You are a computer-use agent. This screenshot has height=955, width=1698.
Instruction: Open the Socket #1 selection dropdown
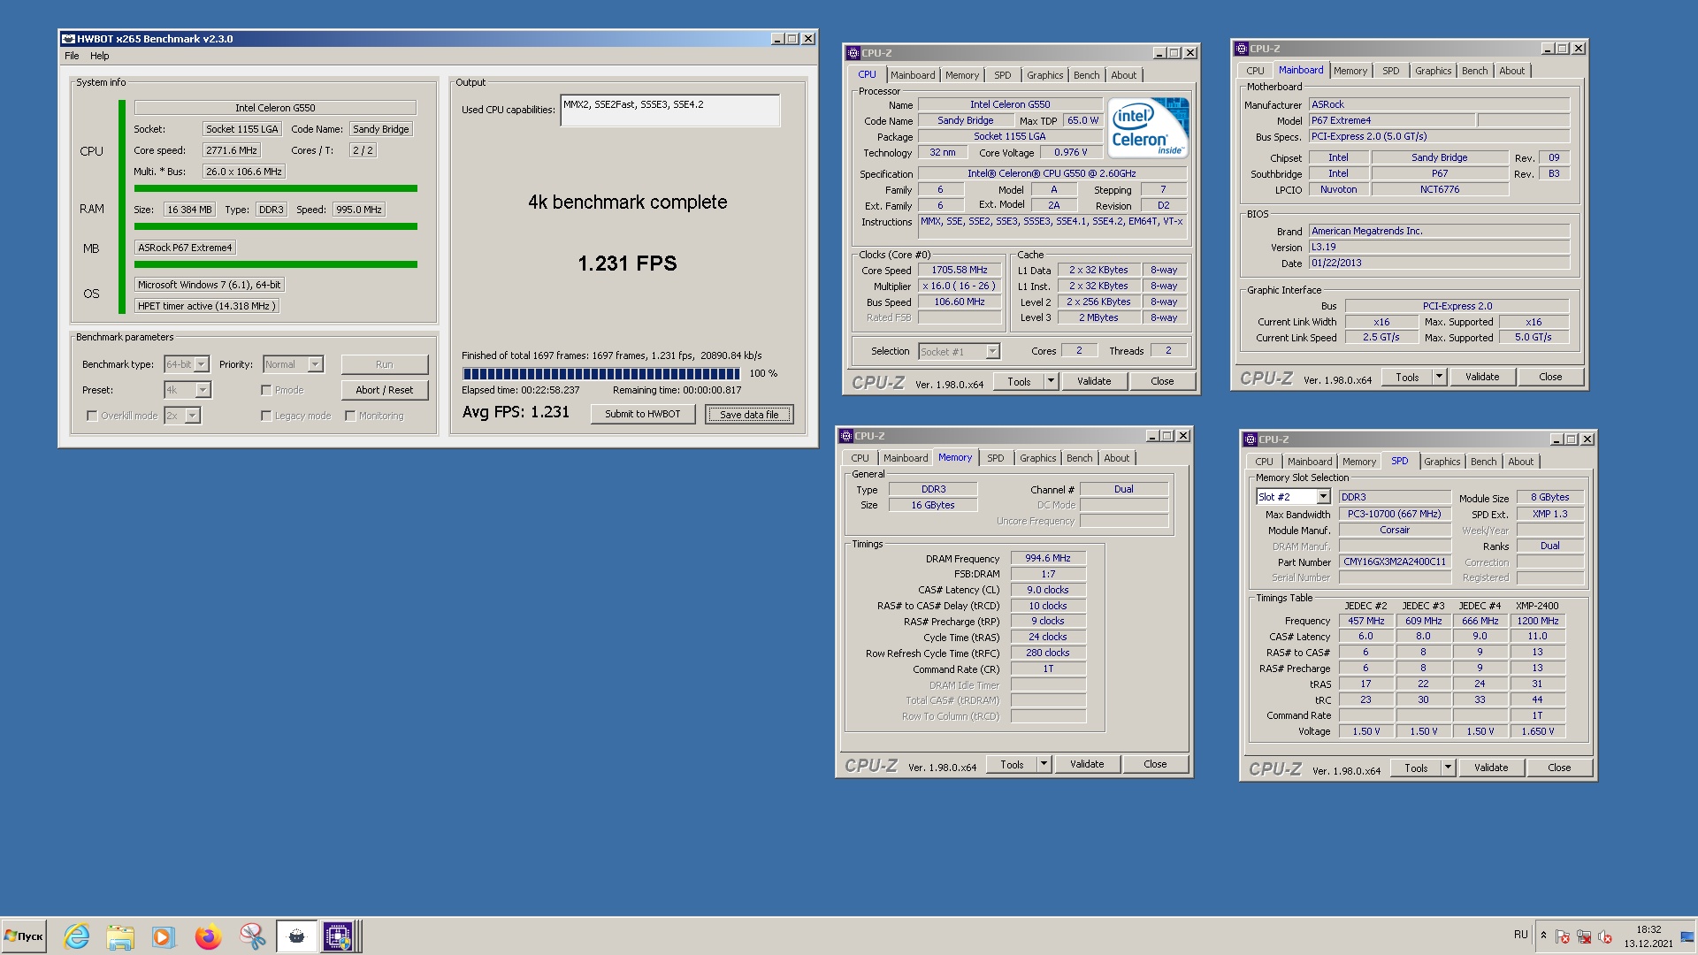pos(992,352)
